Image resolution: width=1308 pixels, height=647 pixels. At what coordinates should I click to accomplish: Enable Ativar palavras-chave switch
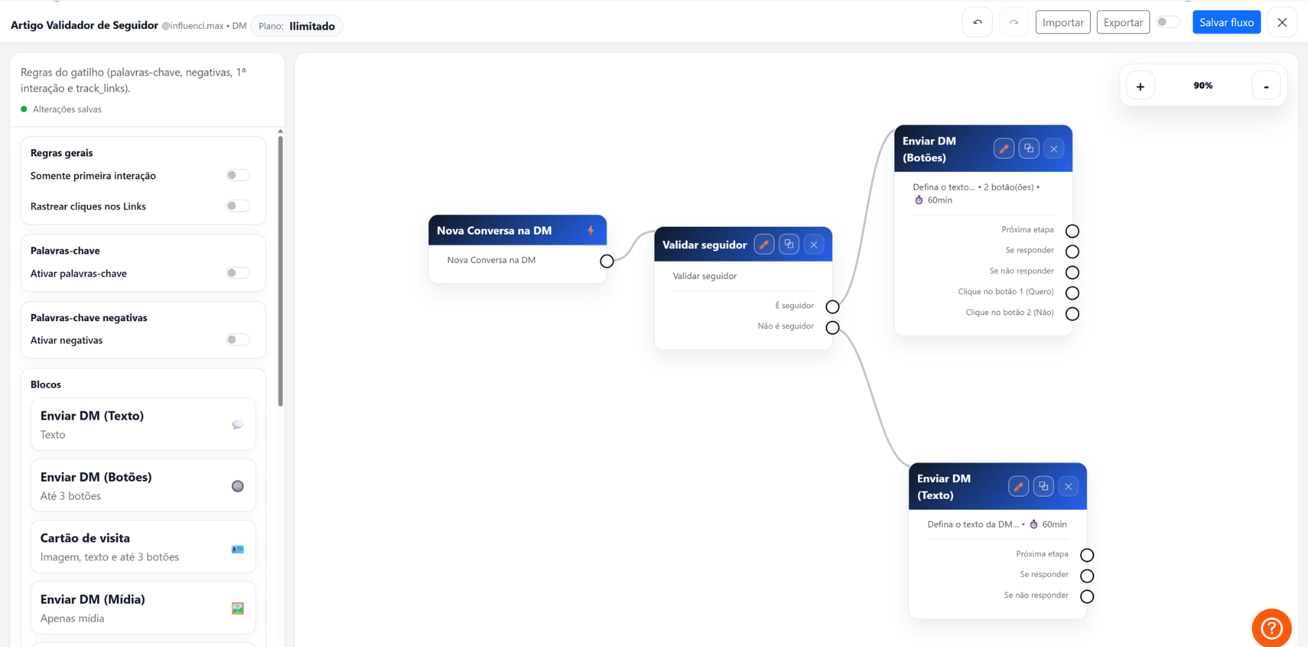click(237, 273)
